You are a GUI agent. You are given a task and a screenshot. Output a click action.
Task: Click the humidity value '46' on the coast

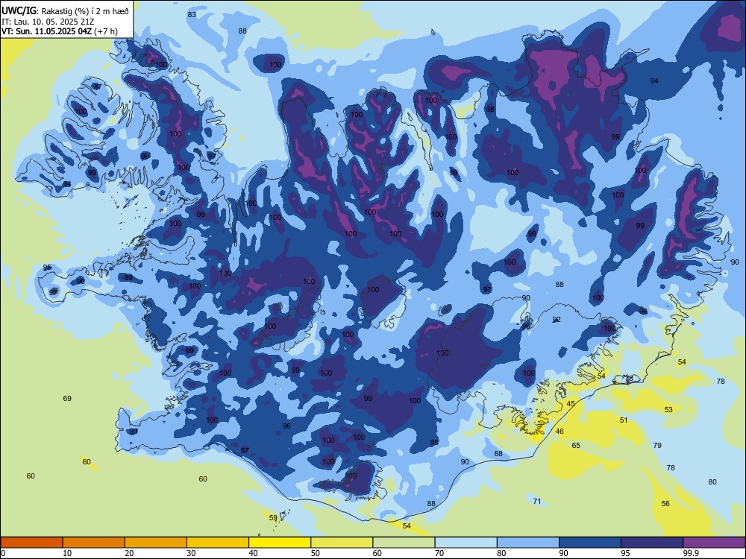pos(559,431)
